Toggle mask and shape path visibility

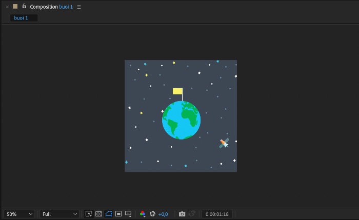pos(109,214)
